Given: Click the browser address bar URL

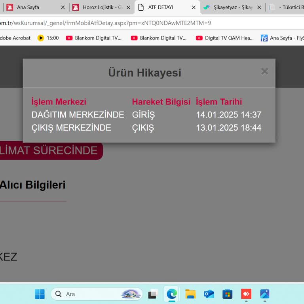Looking at the screenshot, I should [x=105, y=23].
